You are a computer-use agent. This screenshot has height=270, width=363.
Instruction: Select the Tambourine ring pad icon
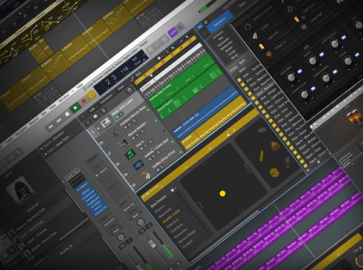pos(247,27)
